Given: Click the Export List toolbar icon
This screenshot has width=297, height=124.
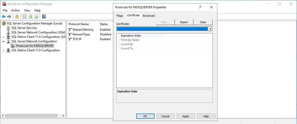Looking at the screenshot, I should (x=36, y=17).
